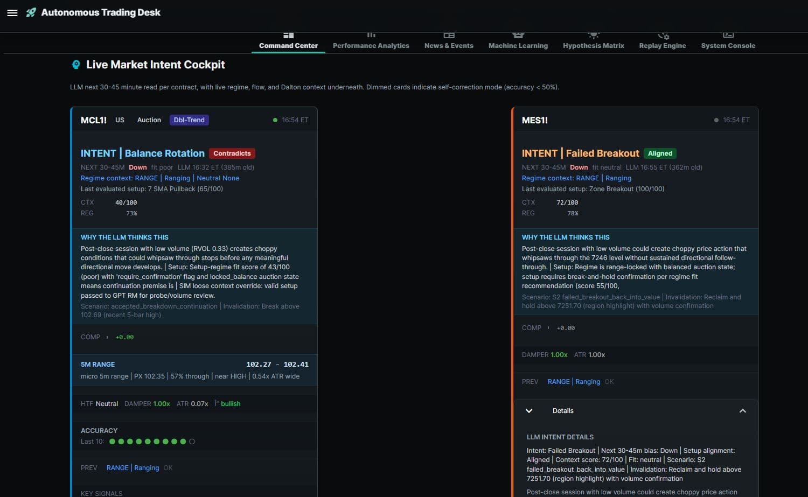Click the gray status dot on MES1! card
The height and width of the screenshot is (497, 808).
click(x=716, y=120)
